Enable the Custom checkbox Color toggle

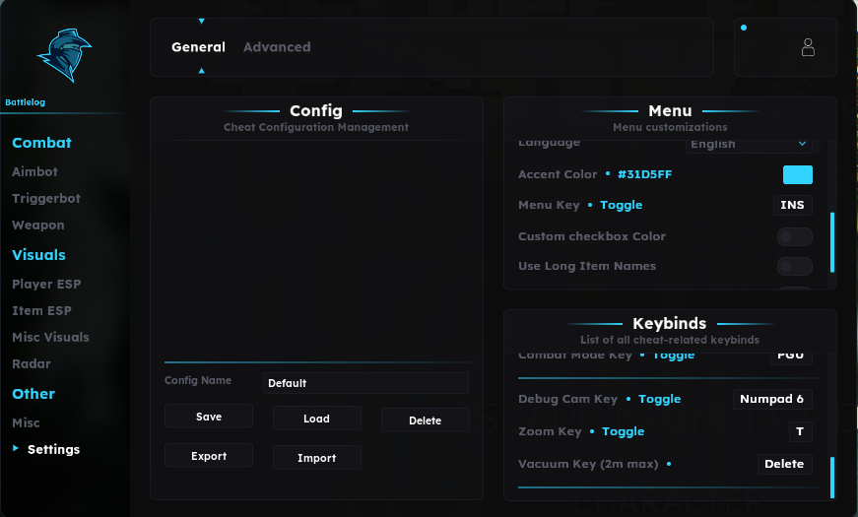(x=795, y=237)
